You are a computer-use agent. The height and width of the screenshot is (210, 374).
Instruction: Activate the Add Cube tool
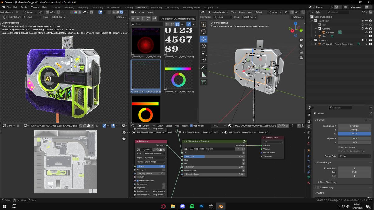(x=204, y=82)
